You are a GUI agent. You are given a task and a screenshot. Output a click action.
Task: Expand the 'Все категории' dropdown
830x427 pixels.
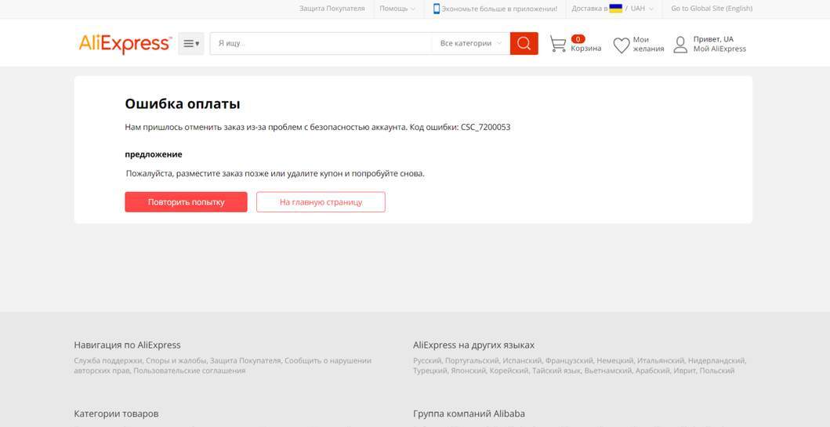[x=470, y=44]
